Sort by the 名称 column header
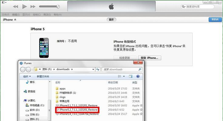This screenshot has width=223, height=121. pyautogui.click(x=58, y=82)
